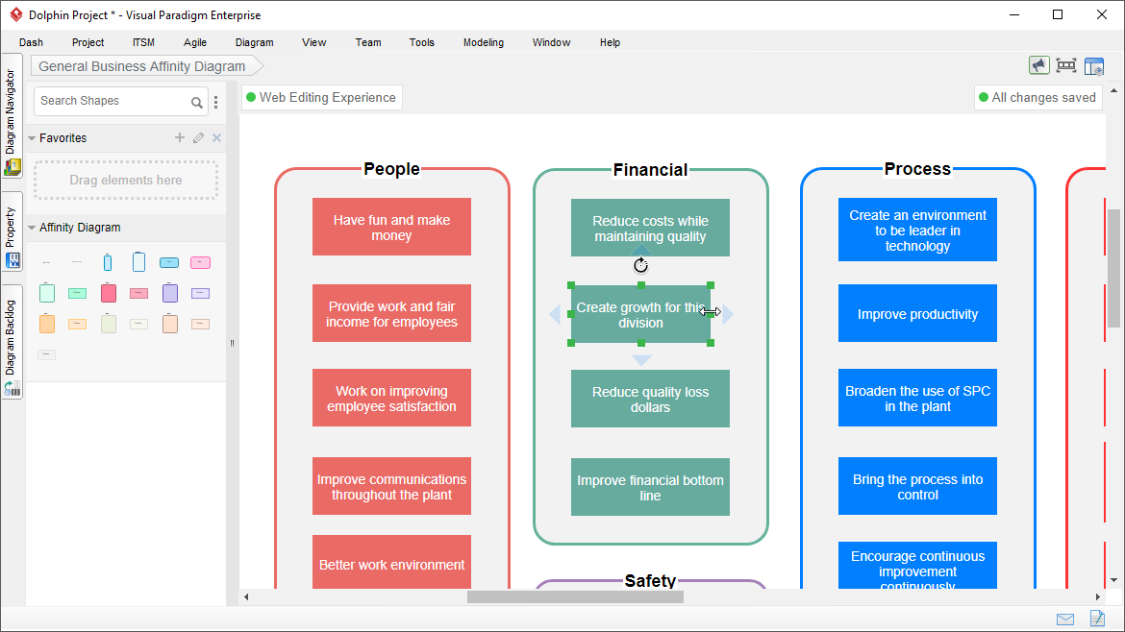Remove Favorites section with X icon
Image resolution: width=1125 pixels, height=632 pixels.
tap(216, 137)
